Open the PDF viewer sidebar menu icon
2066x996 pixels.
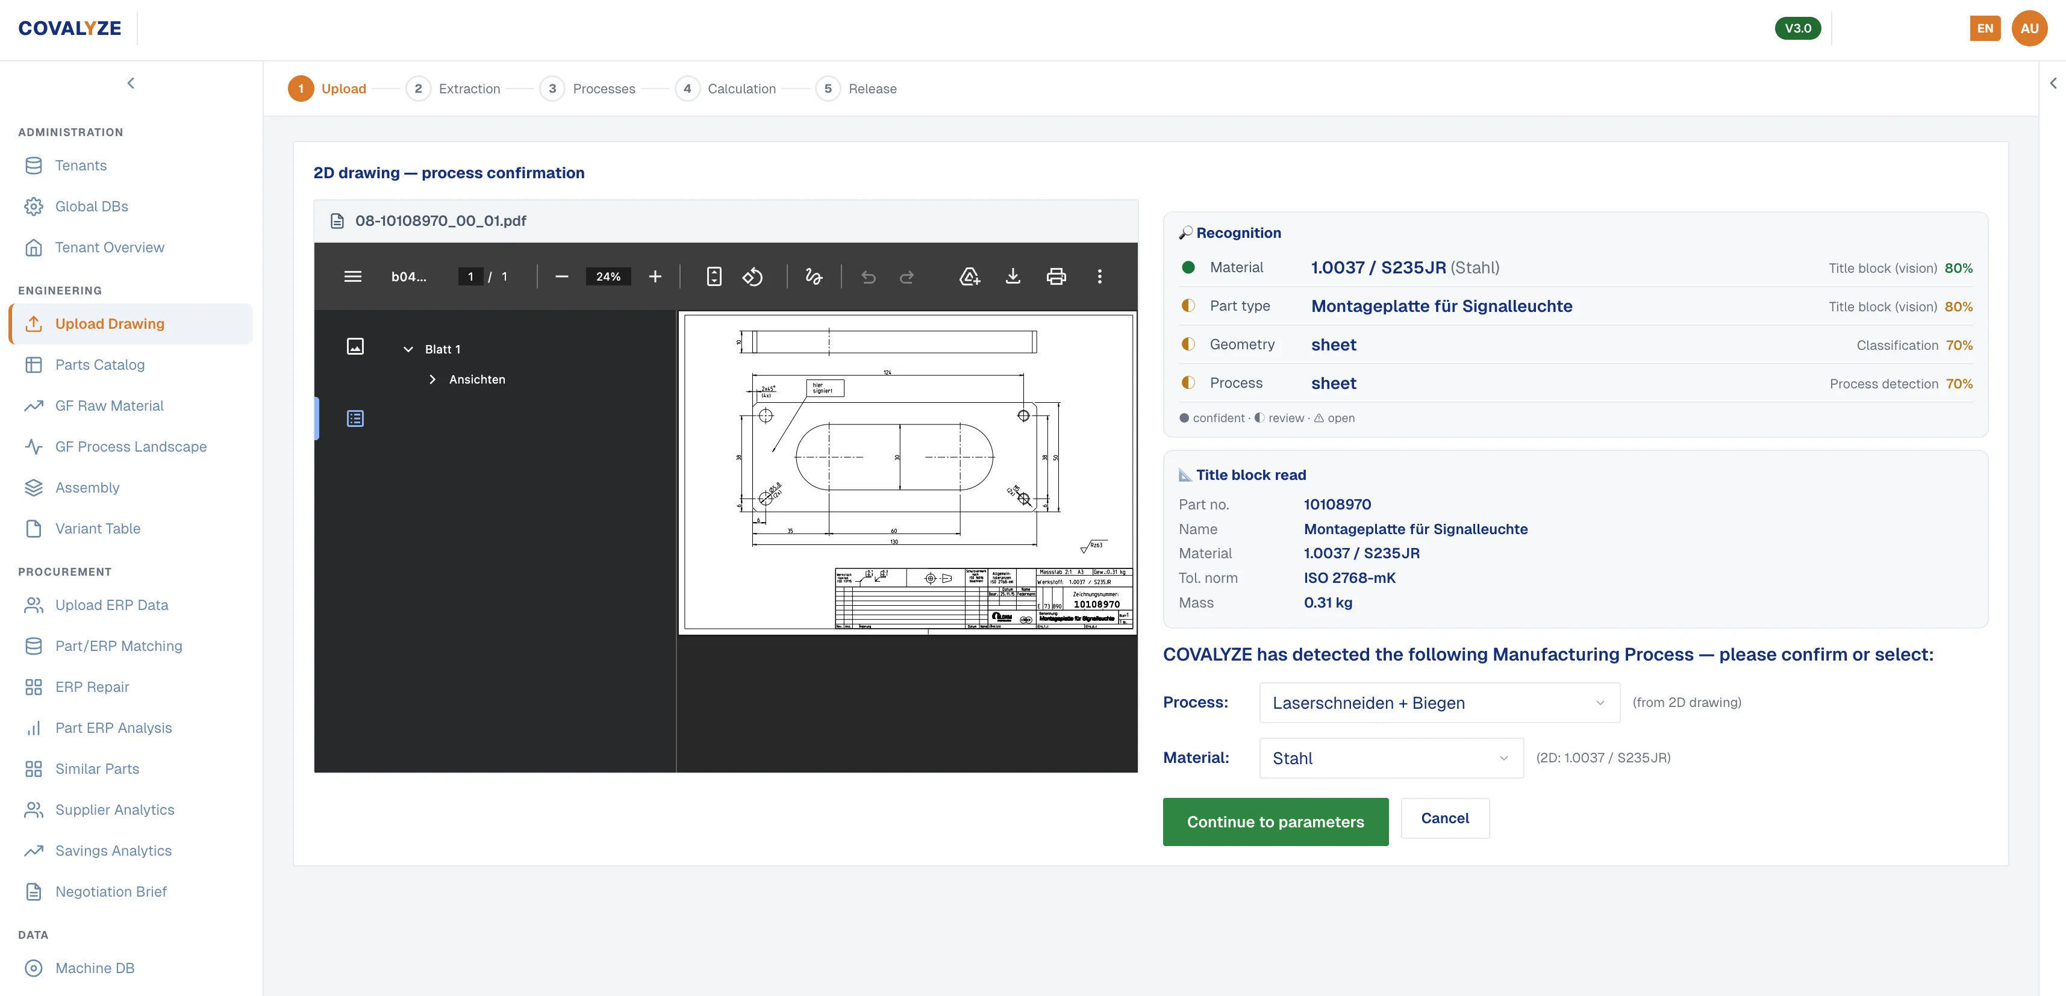point(353,276)
